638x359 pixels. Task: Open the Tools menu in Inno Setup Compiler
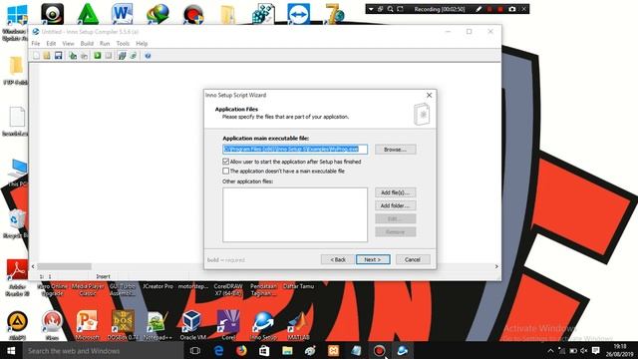click(x=123, y=43)
